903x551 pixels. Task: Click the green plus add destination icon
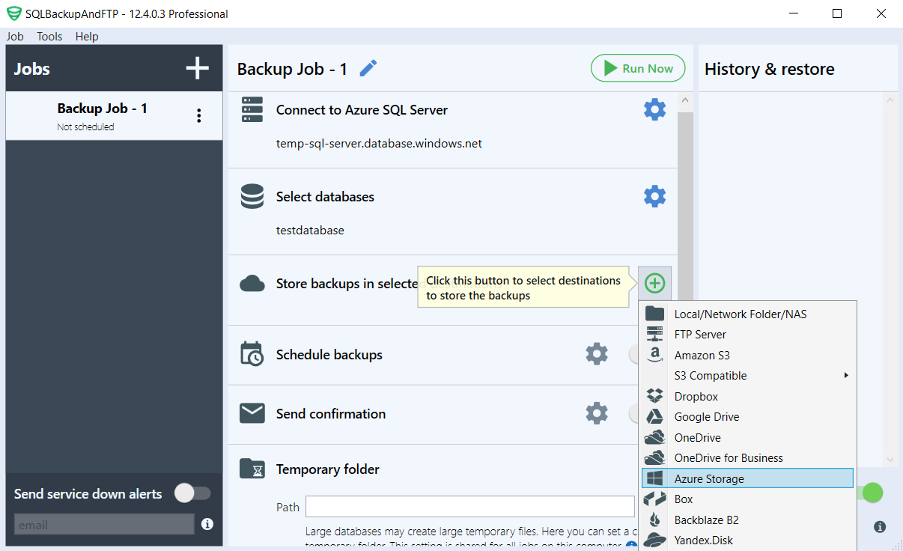[x=654, y=283]
